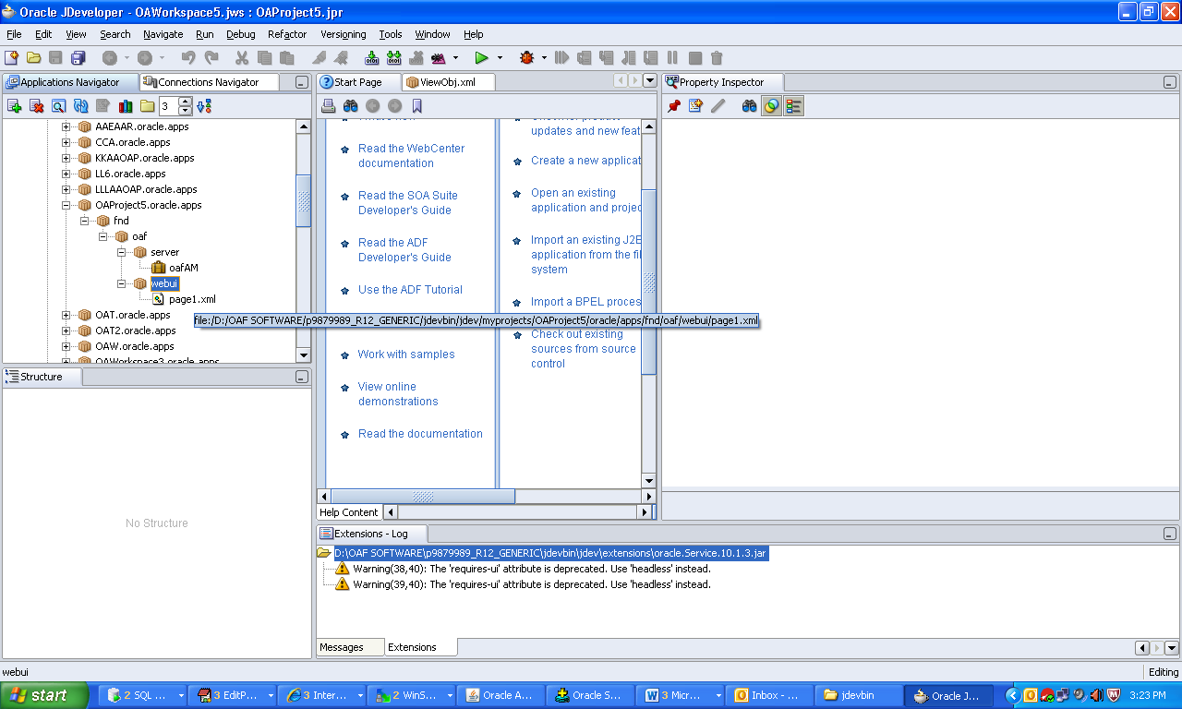Switch to Connections Navigator tab
This screenshot has width=1182, height=709.
click(x=209, y=82)
